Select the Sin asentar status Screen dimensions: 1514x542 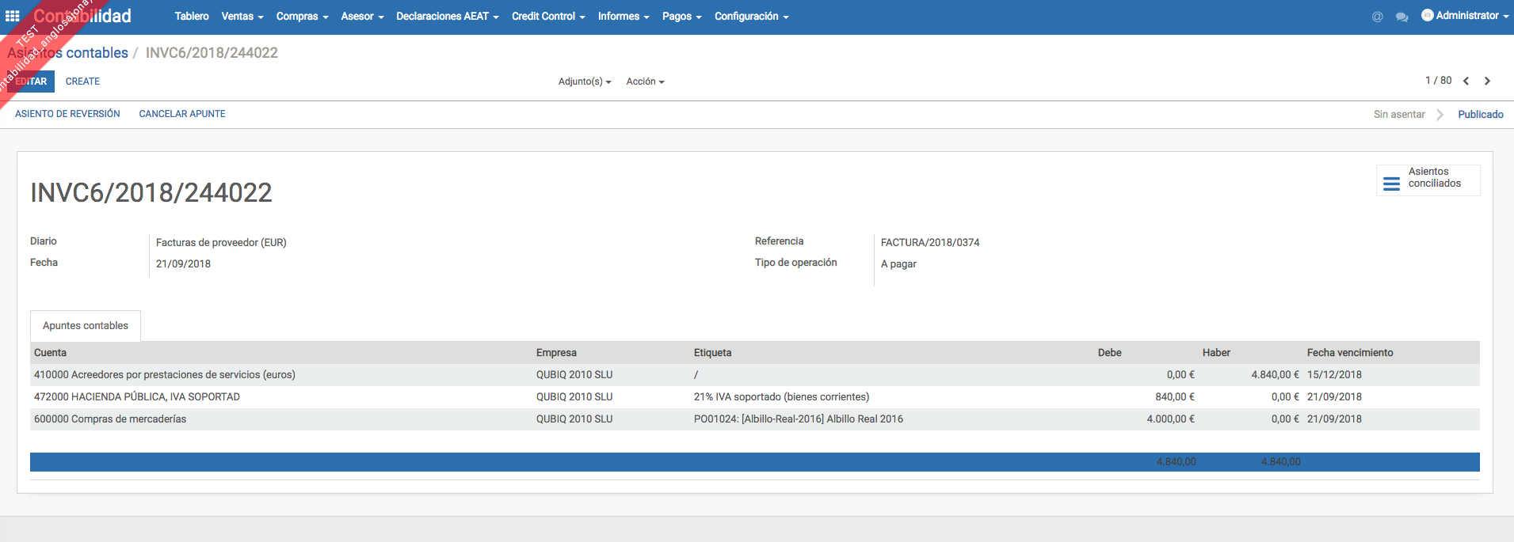pyautogui.click(x=1398, y=114)
